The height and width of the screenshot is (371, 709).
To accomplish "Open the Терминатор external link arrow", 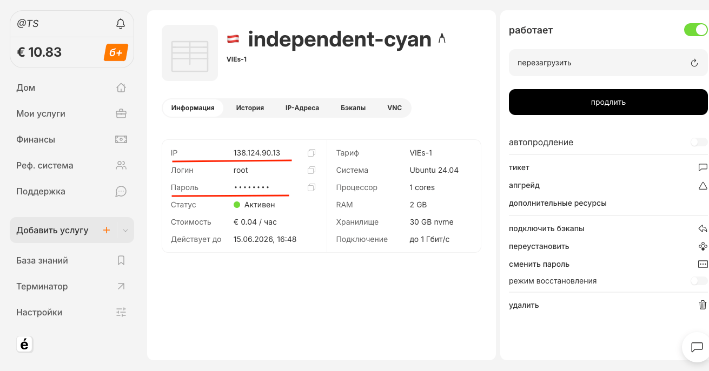I will pos(121,286).
